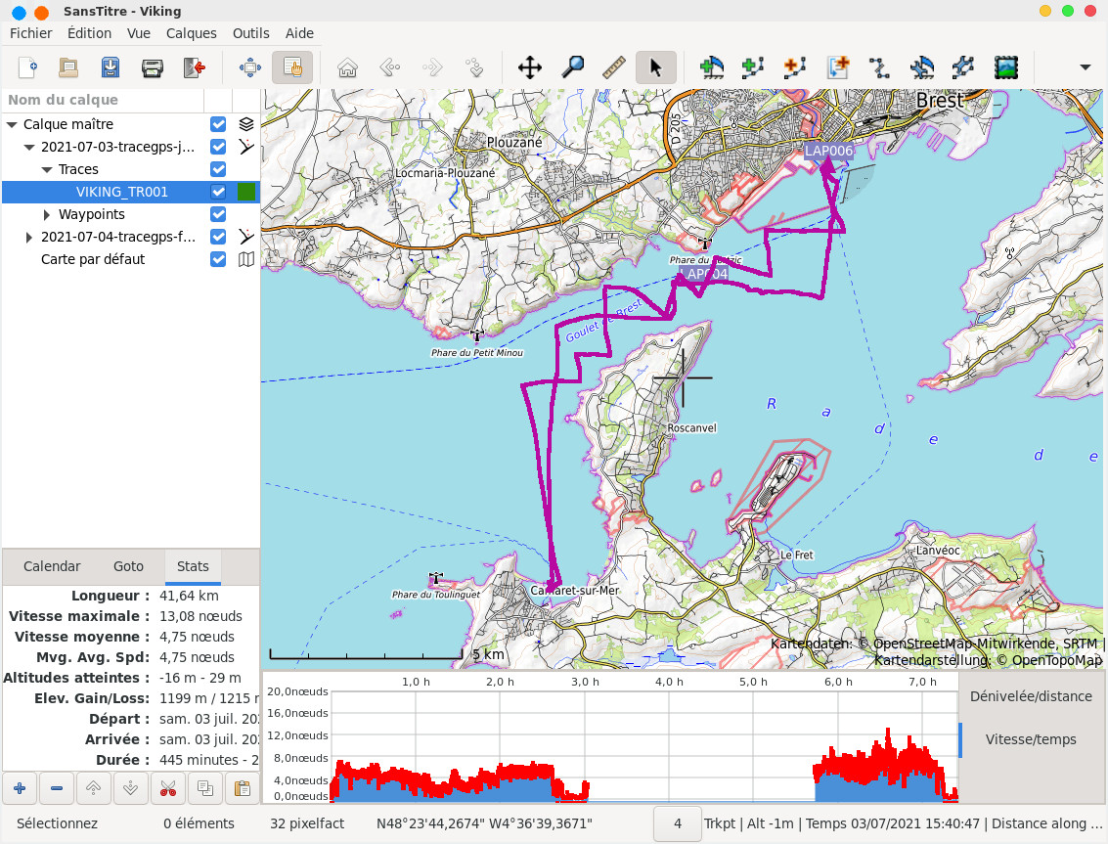Click the Georeferenced map image tool icon
This screenshot has width=1108, height=844.
[x=1005, y=67]
